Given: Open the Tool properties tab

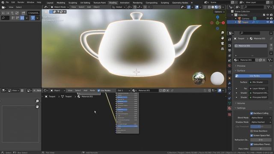Looking at the screenshot, I should [229, 39].
